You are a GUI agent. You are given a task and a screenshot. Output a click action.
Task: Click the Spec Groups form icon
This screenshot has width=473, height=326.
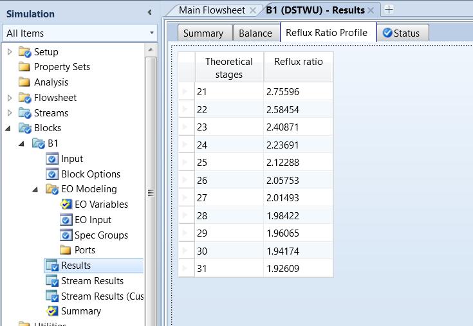coord(66,235)
